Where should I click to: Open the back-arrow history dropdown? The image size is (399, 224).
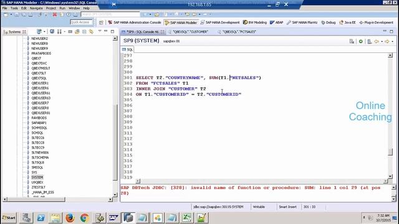click(382, 42)
